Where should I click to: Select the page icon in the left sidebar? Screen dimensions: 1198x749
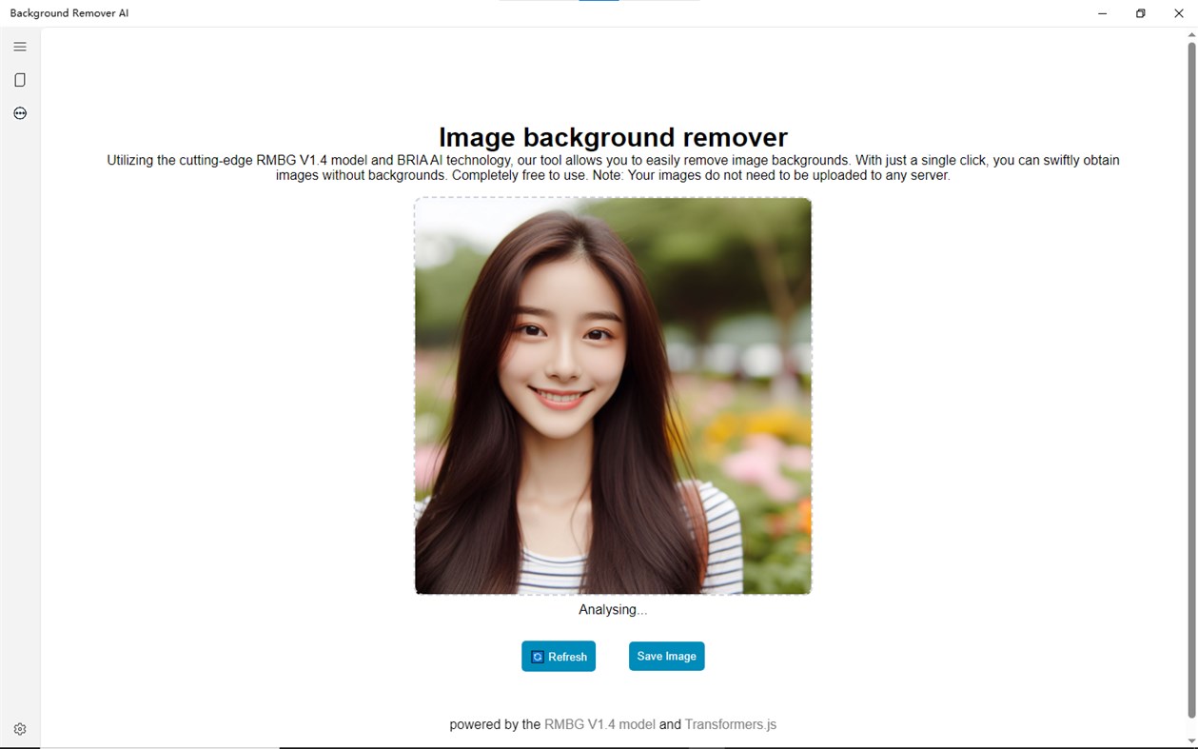tap(19, 79)
